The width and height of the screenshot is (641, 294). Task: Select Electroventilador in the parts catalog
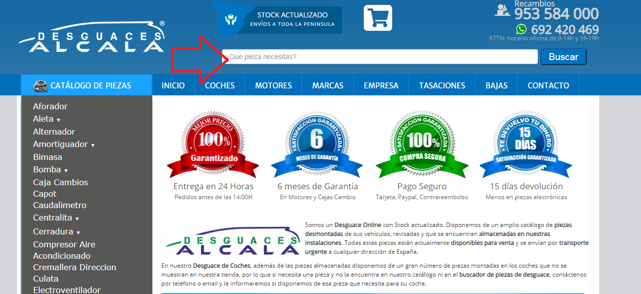[x=67, y=290]
